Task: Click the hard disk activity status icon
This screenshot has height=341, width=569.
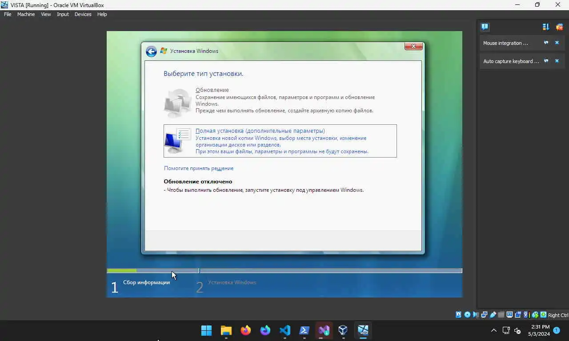Action: (458, 315)
